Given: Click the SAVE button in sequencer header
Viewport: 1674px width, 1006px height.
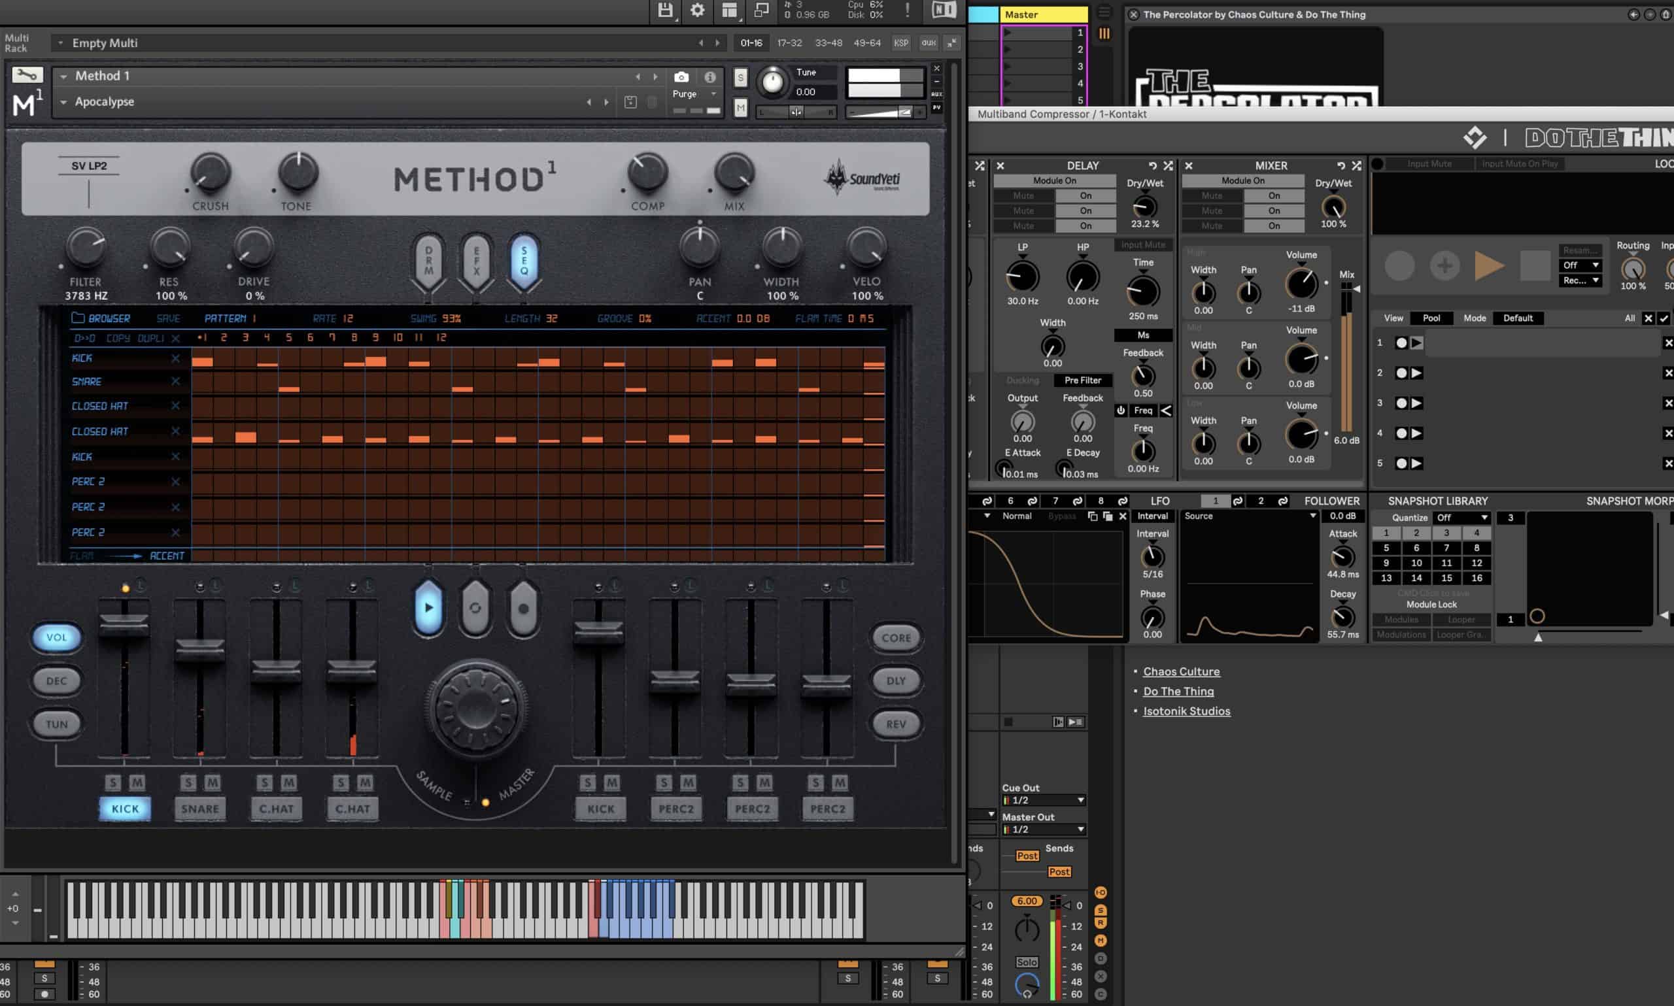Looking at the screenshot, I should pos(168,318).
